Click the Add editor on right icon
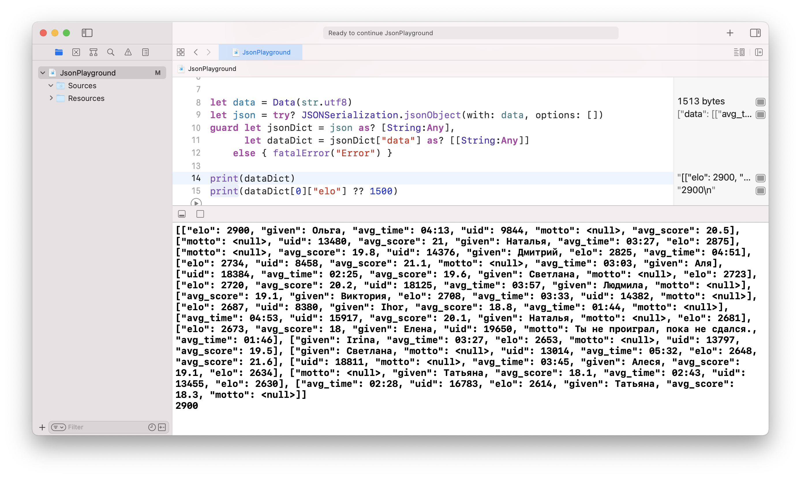801x478 pixels. coord(759,52)
